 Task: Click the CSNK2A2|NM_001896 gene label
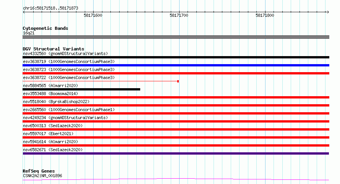[x=42, y=176]
